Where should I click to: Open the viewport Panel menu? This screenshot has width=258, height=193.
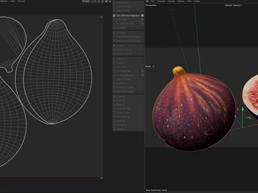(197, 1)
